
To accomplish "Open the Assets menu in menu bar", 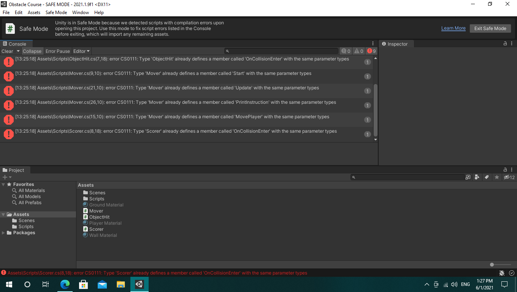I will pyautogui.click(x=34, y=13).
